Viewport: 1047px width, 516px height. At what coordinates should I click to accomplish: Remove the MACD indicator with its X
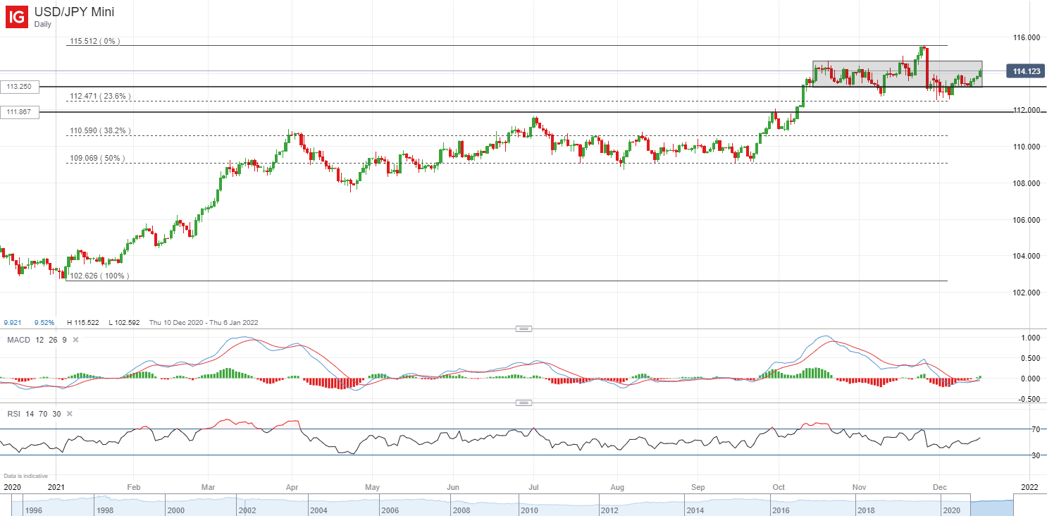[x=75, y=340]
